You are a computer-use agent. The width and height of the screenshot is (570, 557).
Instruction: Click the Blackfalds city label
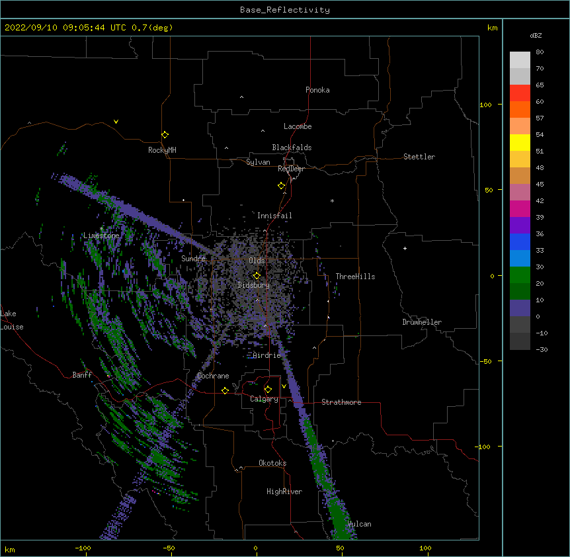pos(292,148)
